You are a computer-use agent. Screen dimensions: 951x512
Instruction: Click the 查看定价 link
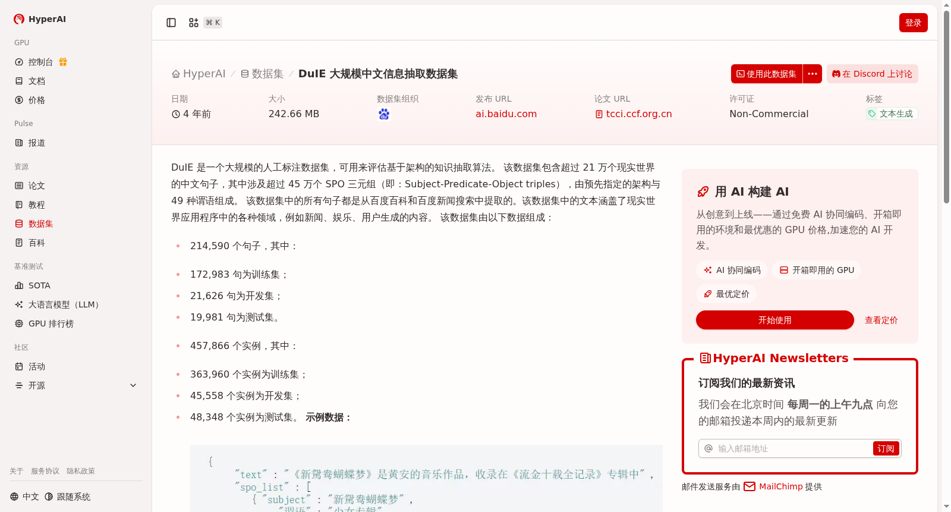881,320
